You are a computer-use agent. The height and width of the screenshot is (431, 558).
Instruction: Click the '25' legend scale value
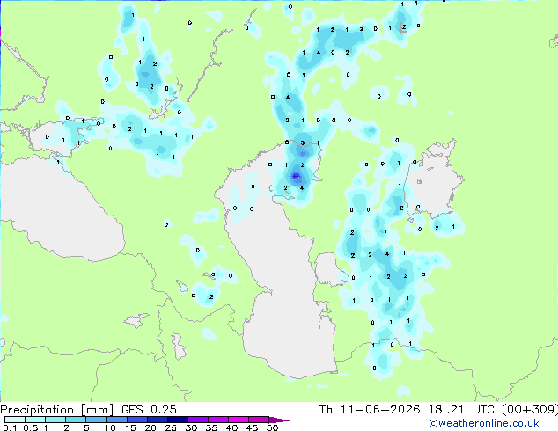171,427
